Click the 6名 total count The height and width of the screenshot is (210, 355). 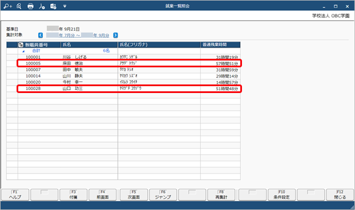pos(106,51)
